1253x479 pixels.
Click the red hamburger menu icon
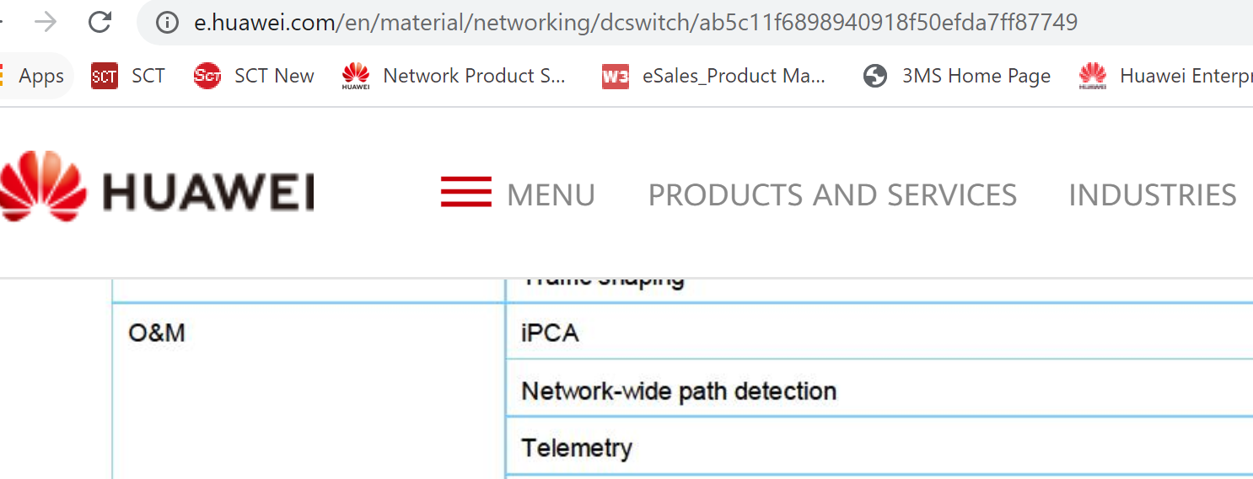(465, 192)
